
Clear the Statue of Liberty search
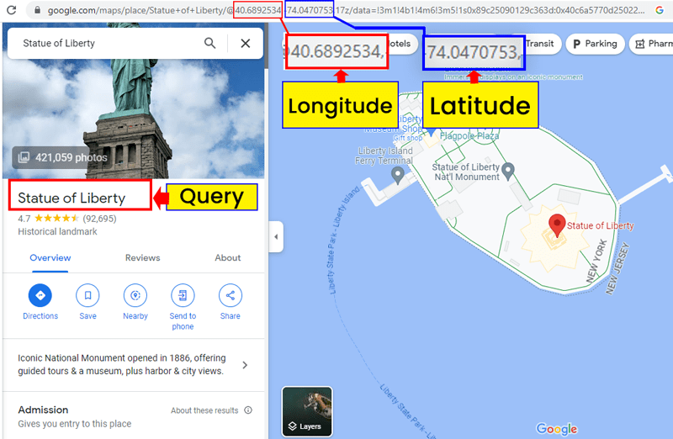coord(245,43)
